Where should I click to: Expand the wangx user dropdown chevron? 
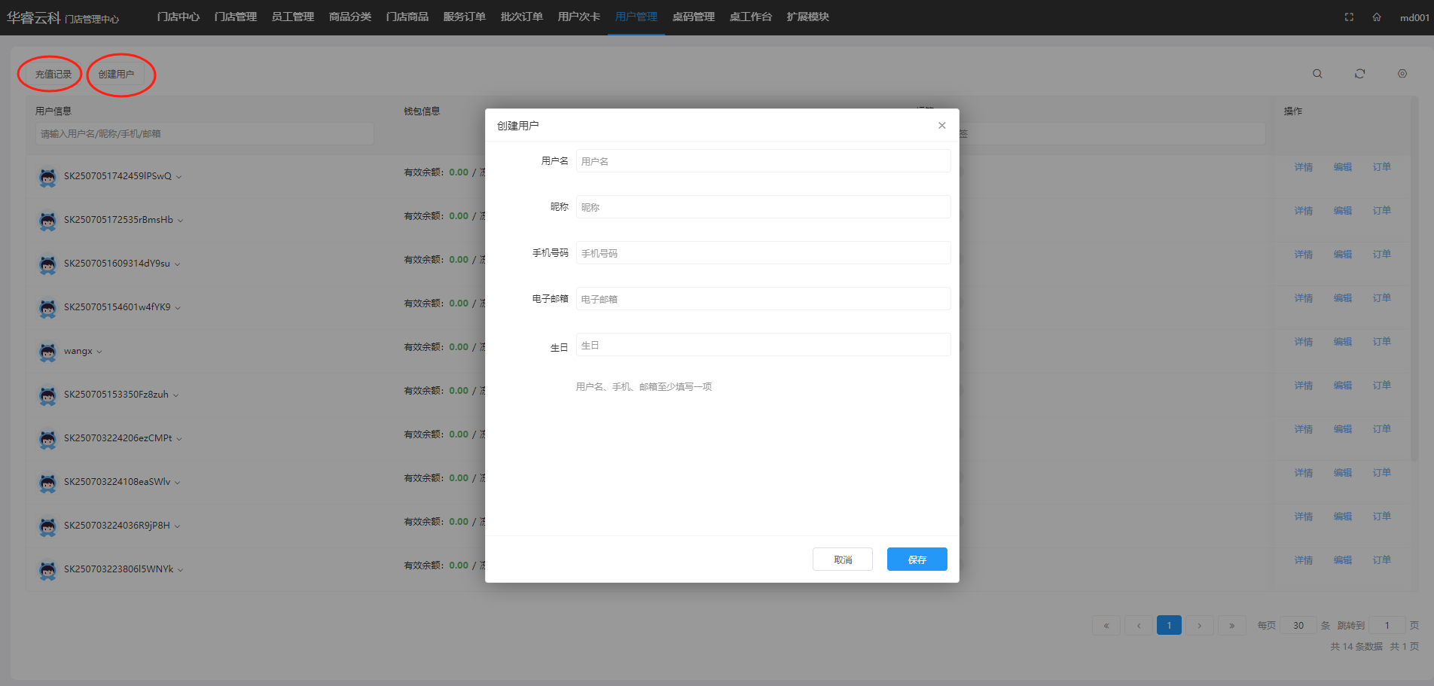[99, 352]
